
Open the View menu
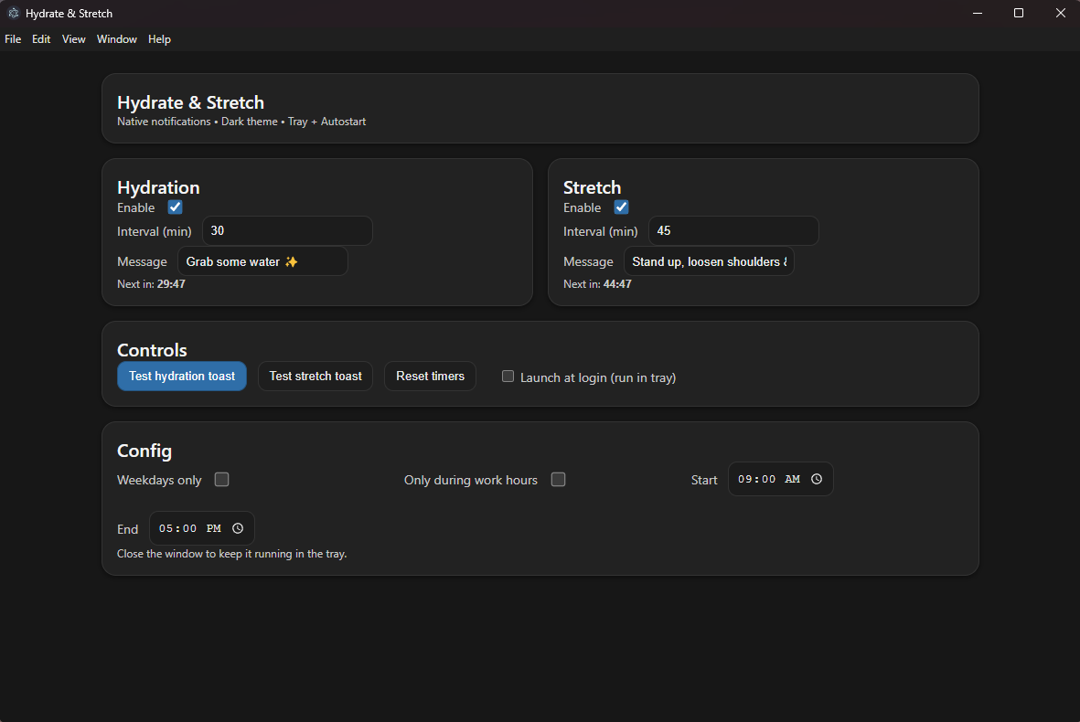coord(73,39)
